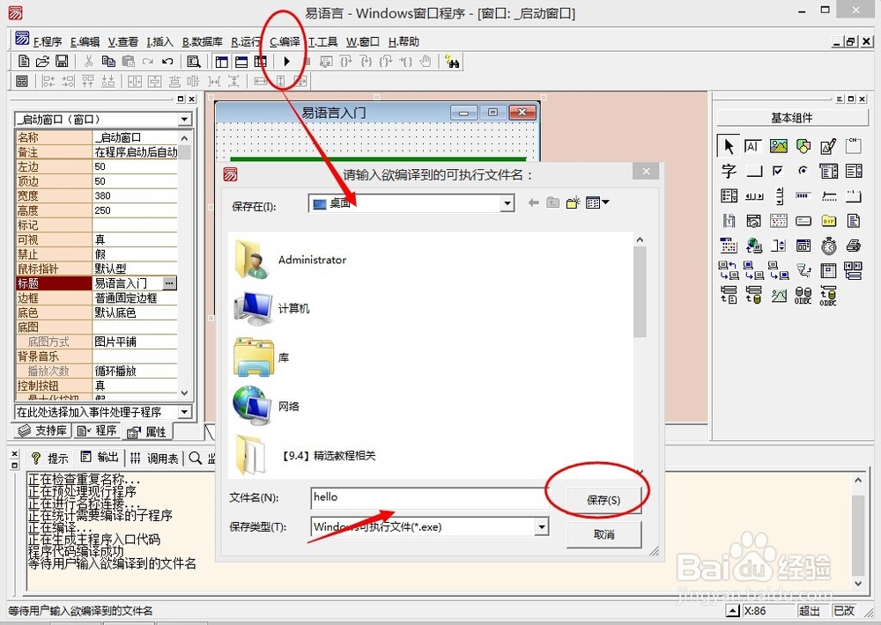
Task: Select the 库 item in file list
Action: click(262, 357)
